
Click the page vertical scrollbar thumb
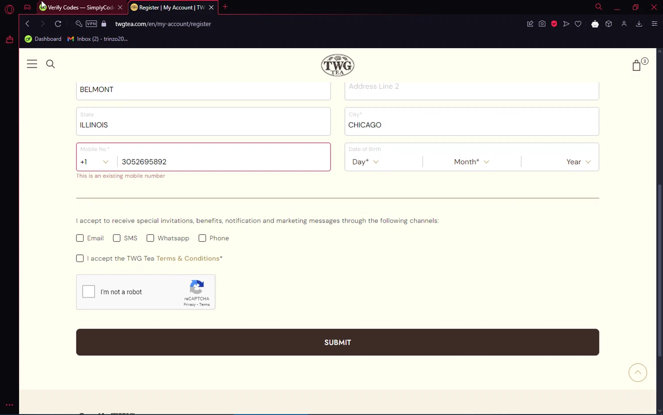pos(660,270)
